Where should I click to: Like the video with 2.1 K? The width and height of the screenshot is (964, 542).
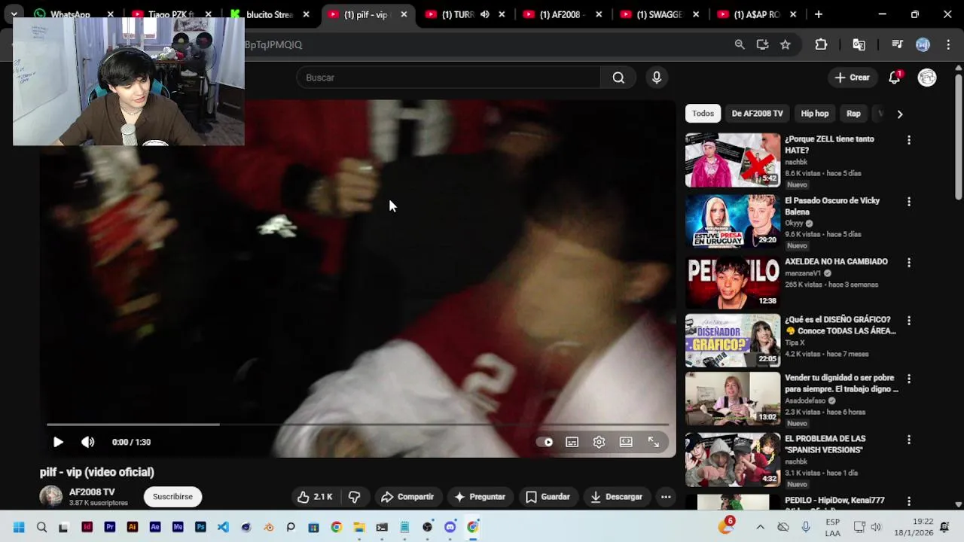click(315, 497)
